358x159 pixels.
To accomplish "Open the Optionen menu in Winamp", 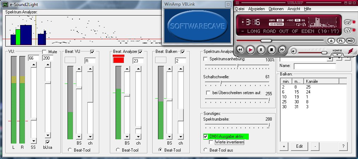I will (276, 8).
